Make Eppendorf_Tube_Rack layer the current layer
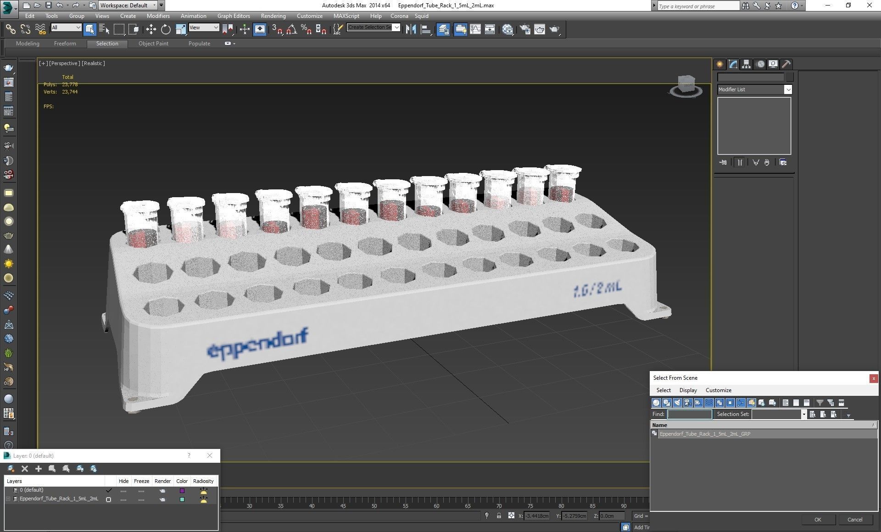 [x=109, y=499]
